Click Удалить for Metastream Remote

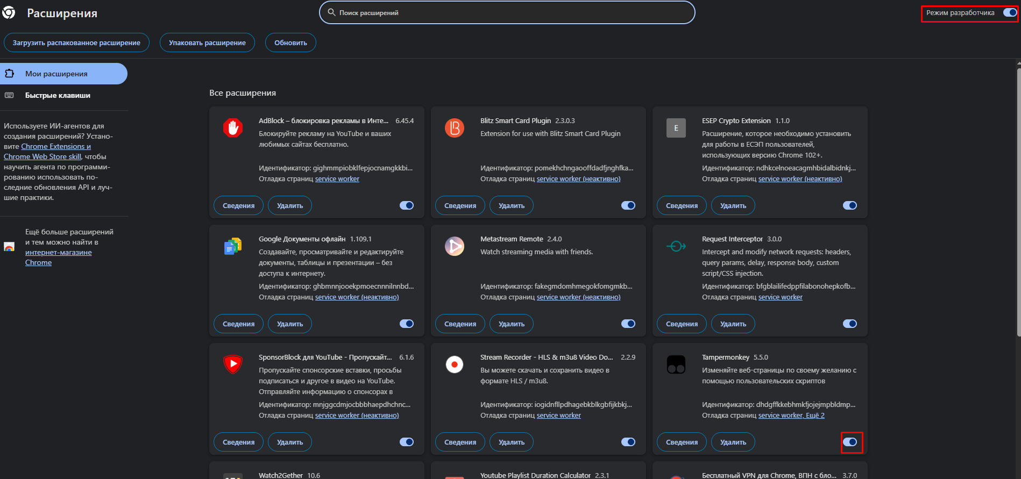pos(512,324)
